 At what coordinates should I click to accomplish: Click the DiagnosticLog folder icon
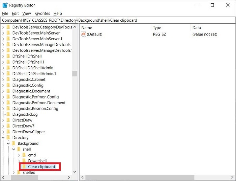click(x=8, y=114)
